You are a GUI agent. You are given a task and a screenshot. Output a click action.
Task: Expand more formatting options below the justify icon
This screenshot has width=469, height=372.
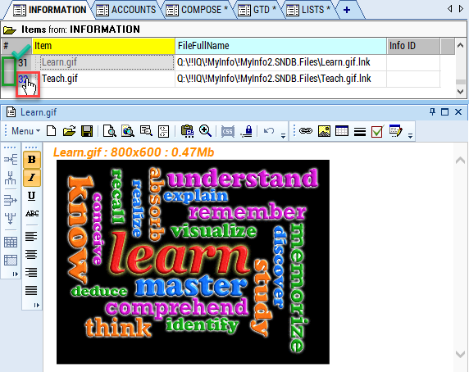point(37,305)
